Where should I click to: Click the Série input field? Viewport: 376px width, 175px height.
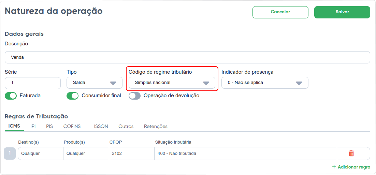tap(33, 83)
